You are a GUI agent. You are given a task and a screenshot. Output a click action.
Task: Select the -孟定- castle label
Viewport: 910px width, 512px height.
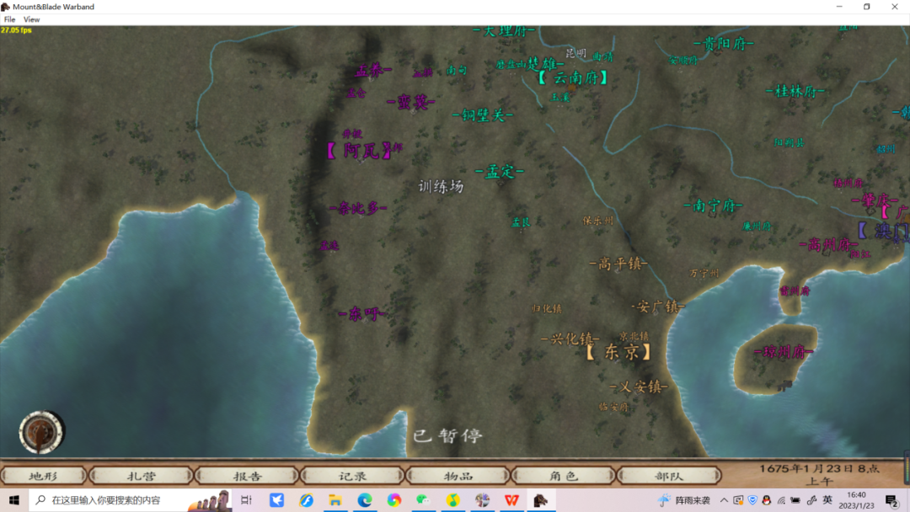[x=500, y=172]
